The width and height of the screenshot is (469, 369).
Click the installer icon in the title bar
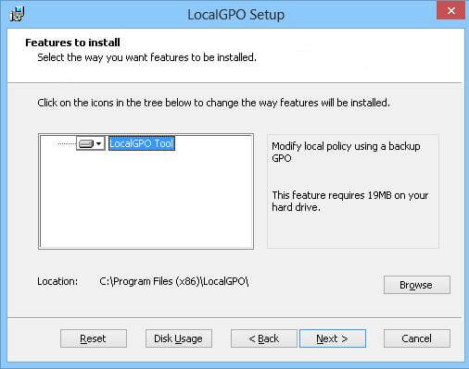(17, 14)
